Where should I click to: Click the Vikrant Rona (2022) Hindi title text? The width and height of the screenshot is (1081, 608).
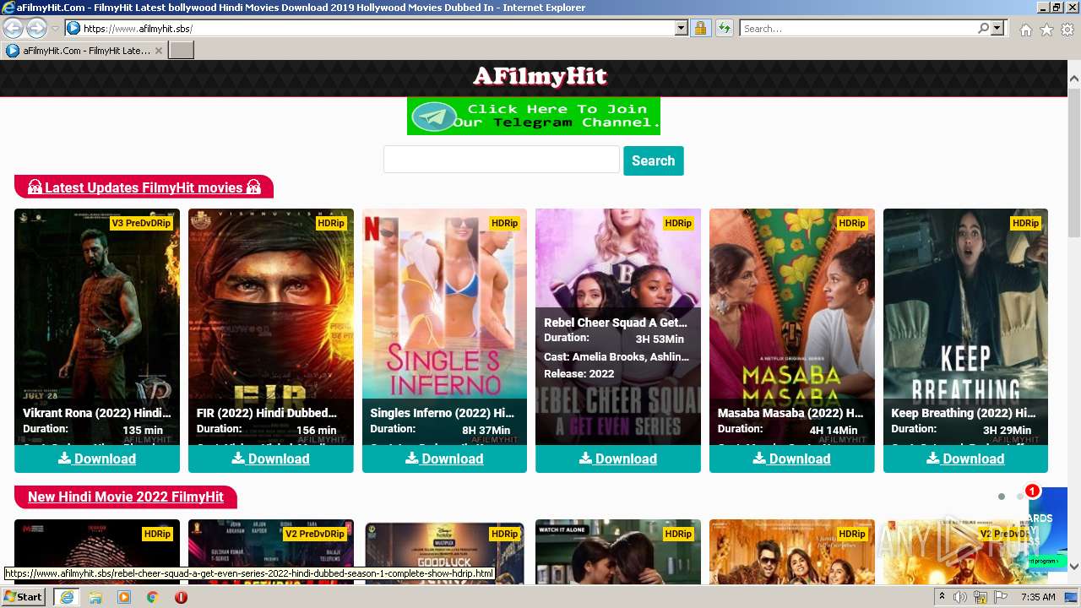97,413
